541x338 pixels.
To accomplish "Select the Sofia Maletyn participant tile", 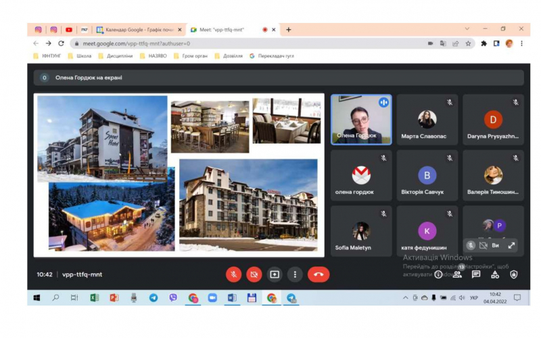I will tap(361, 231).
